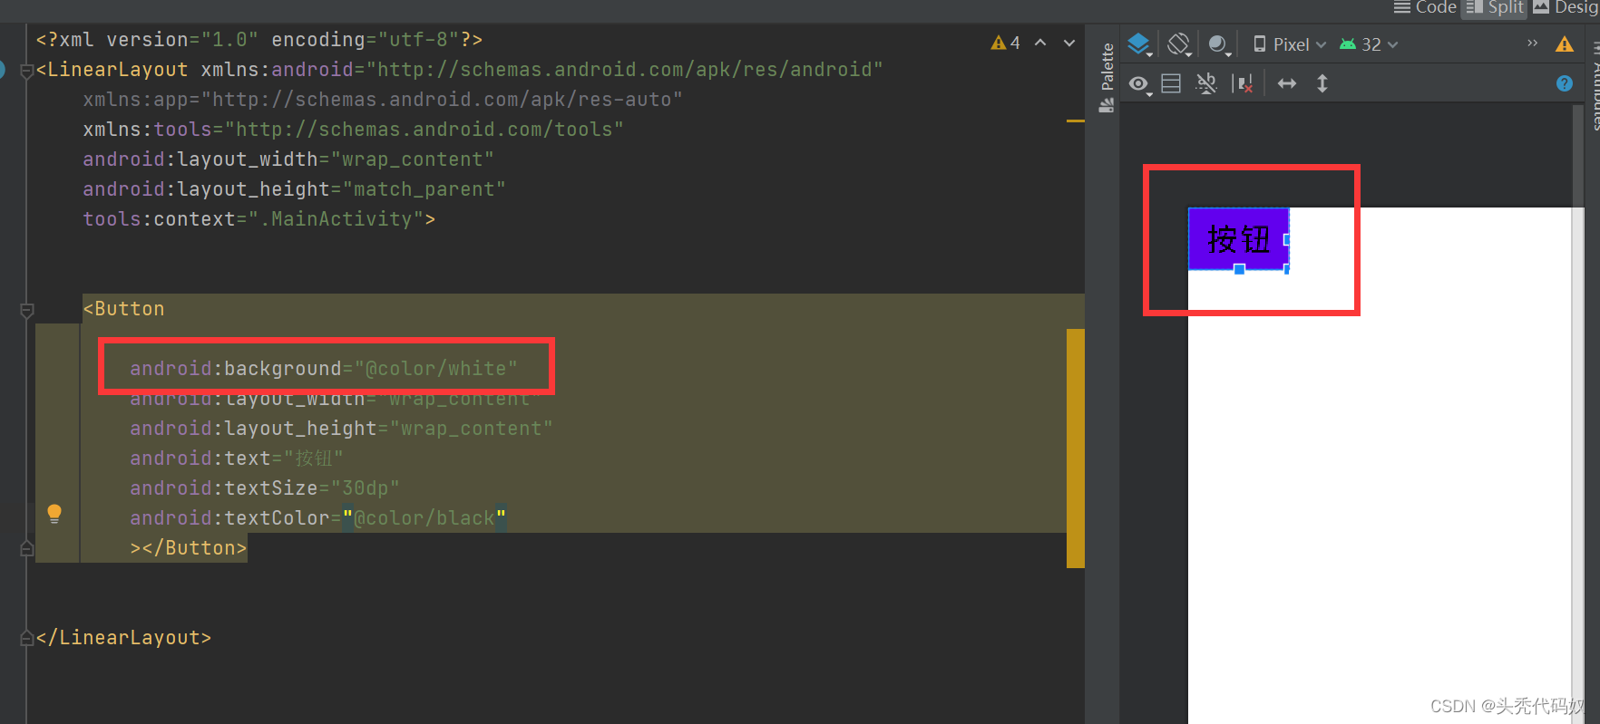Open the night mode selector

pyautogui.click(x=1219, y=44)
